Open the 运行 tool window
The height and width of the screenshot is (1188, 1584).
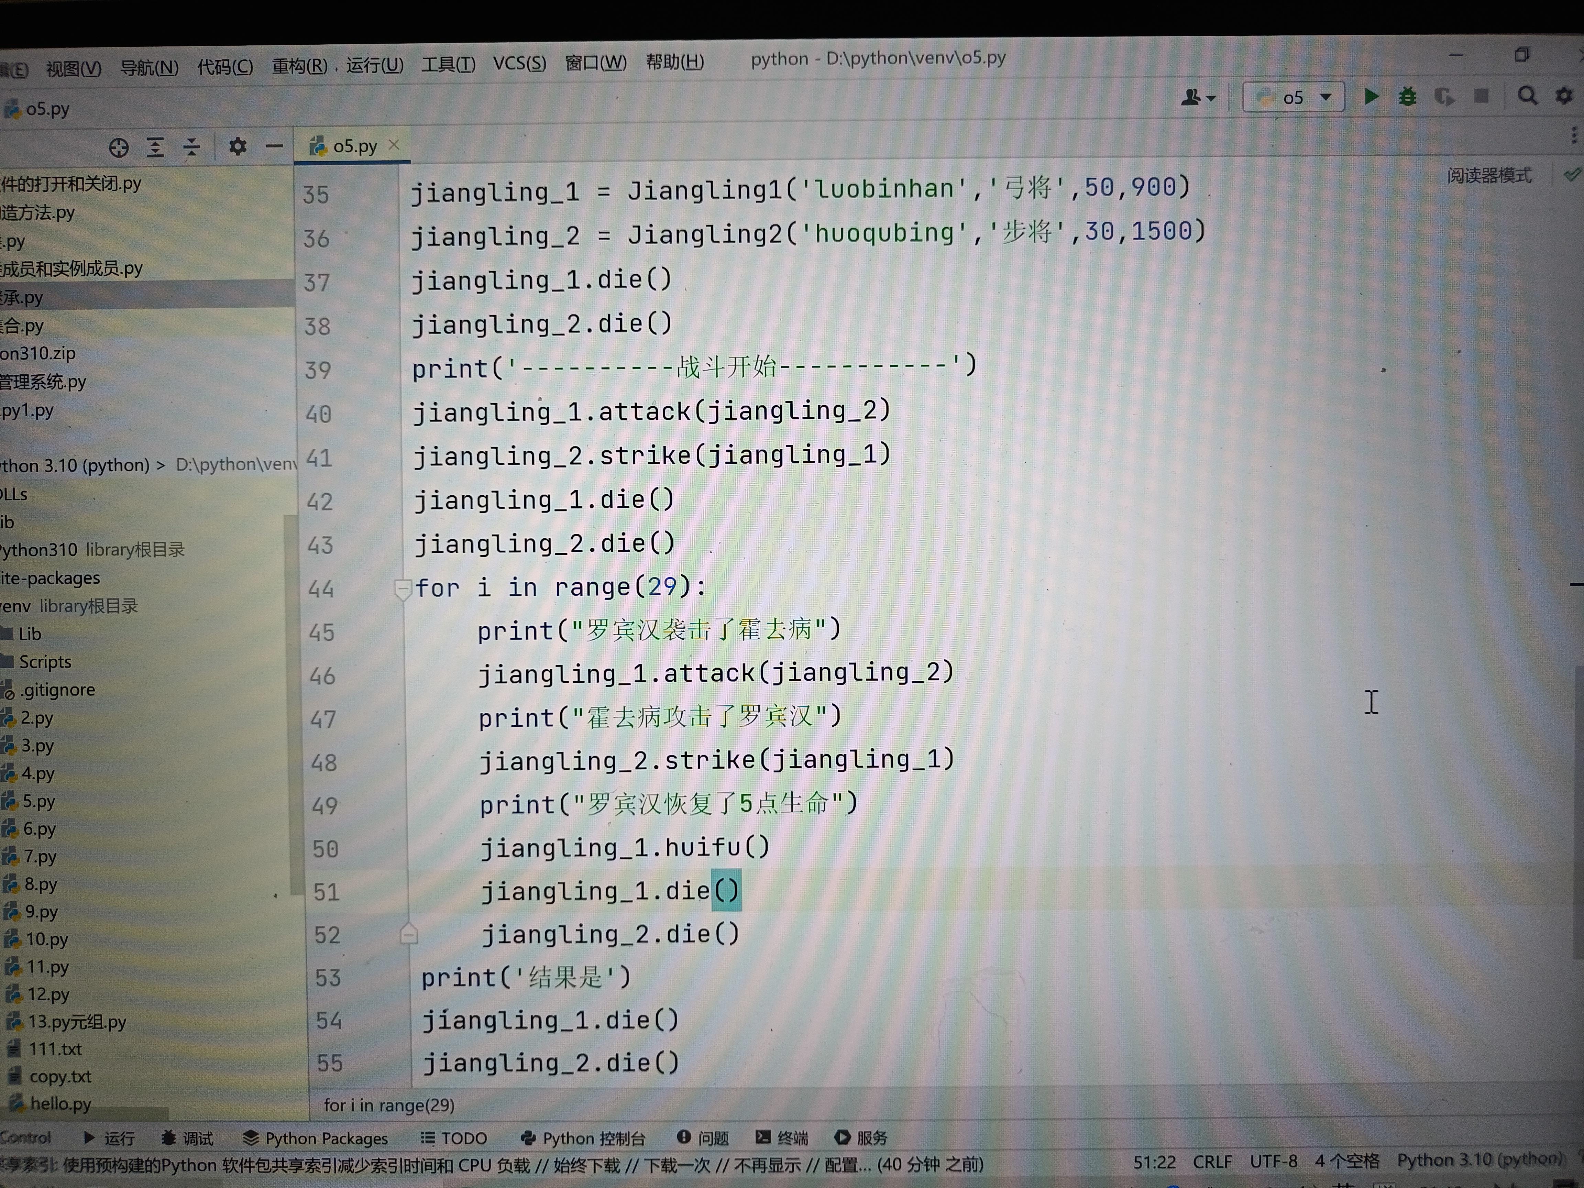pos(109,1138)
